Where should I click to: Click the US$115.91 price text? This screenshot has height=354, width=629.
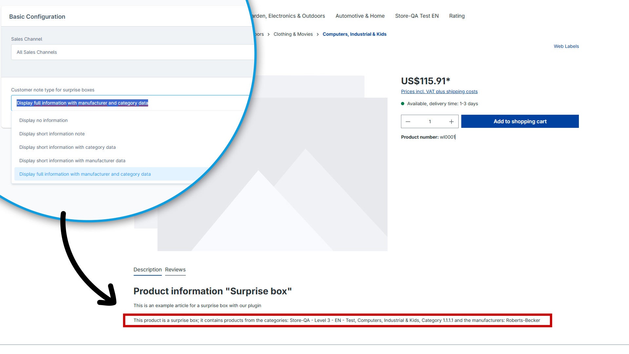426,81
